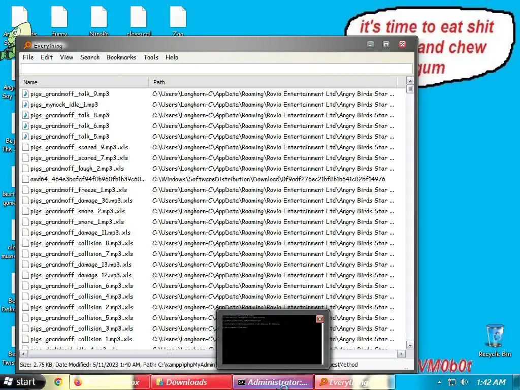Image resolution: width=520 pixels, height=390 pixels.
Task: Select the audio icon of pigs_grandmoff_talk_8.mp3
Action: click(25, 115)
